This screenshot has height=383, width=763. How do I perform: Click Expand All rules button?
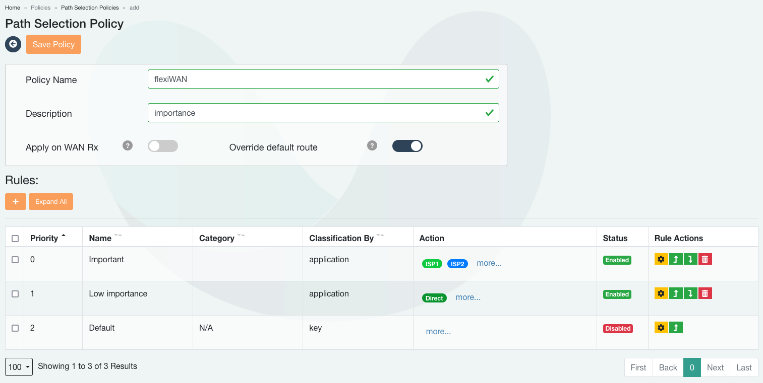click(x=51, y=201)
